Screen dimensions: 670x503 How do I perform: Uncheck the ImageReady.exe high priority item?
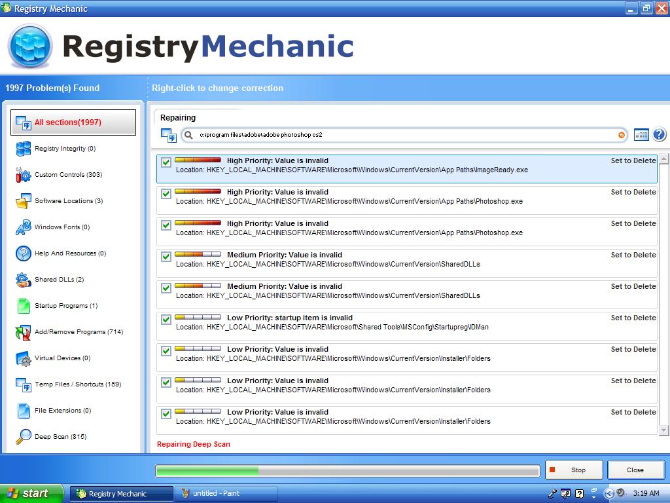[166, 162]
